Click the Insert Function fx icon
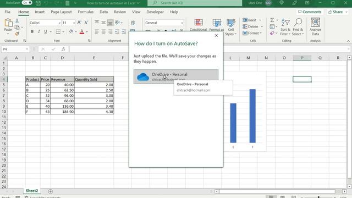Screen dimensions: 352x198 (64, 49)
